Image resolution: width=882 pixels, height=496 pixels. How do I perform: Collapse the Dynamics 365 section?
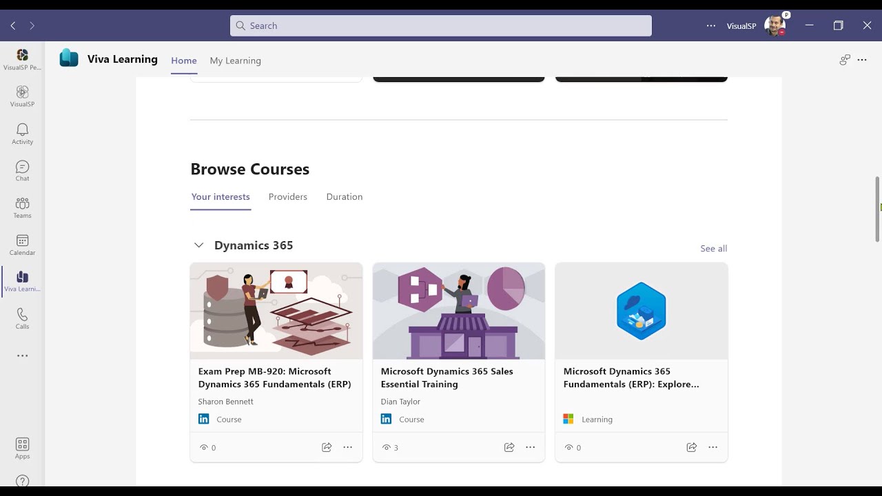pos(198,245)
